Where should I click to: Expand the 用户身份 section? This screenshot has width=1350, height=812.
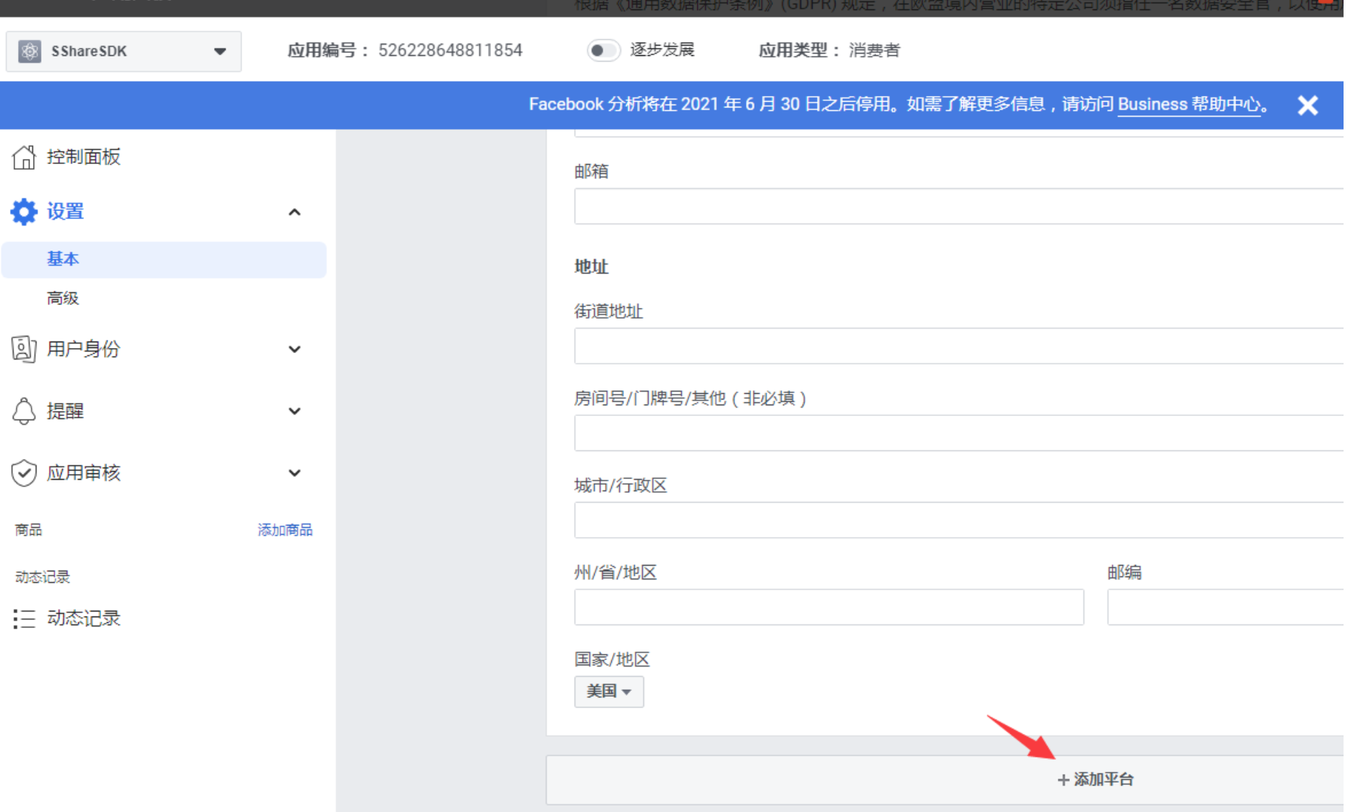(x=293, y=349)
